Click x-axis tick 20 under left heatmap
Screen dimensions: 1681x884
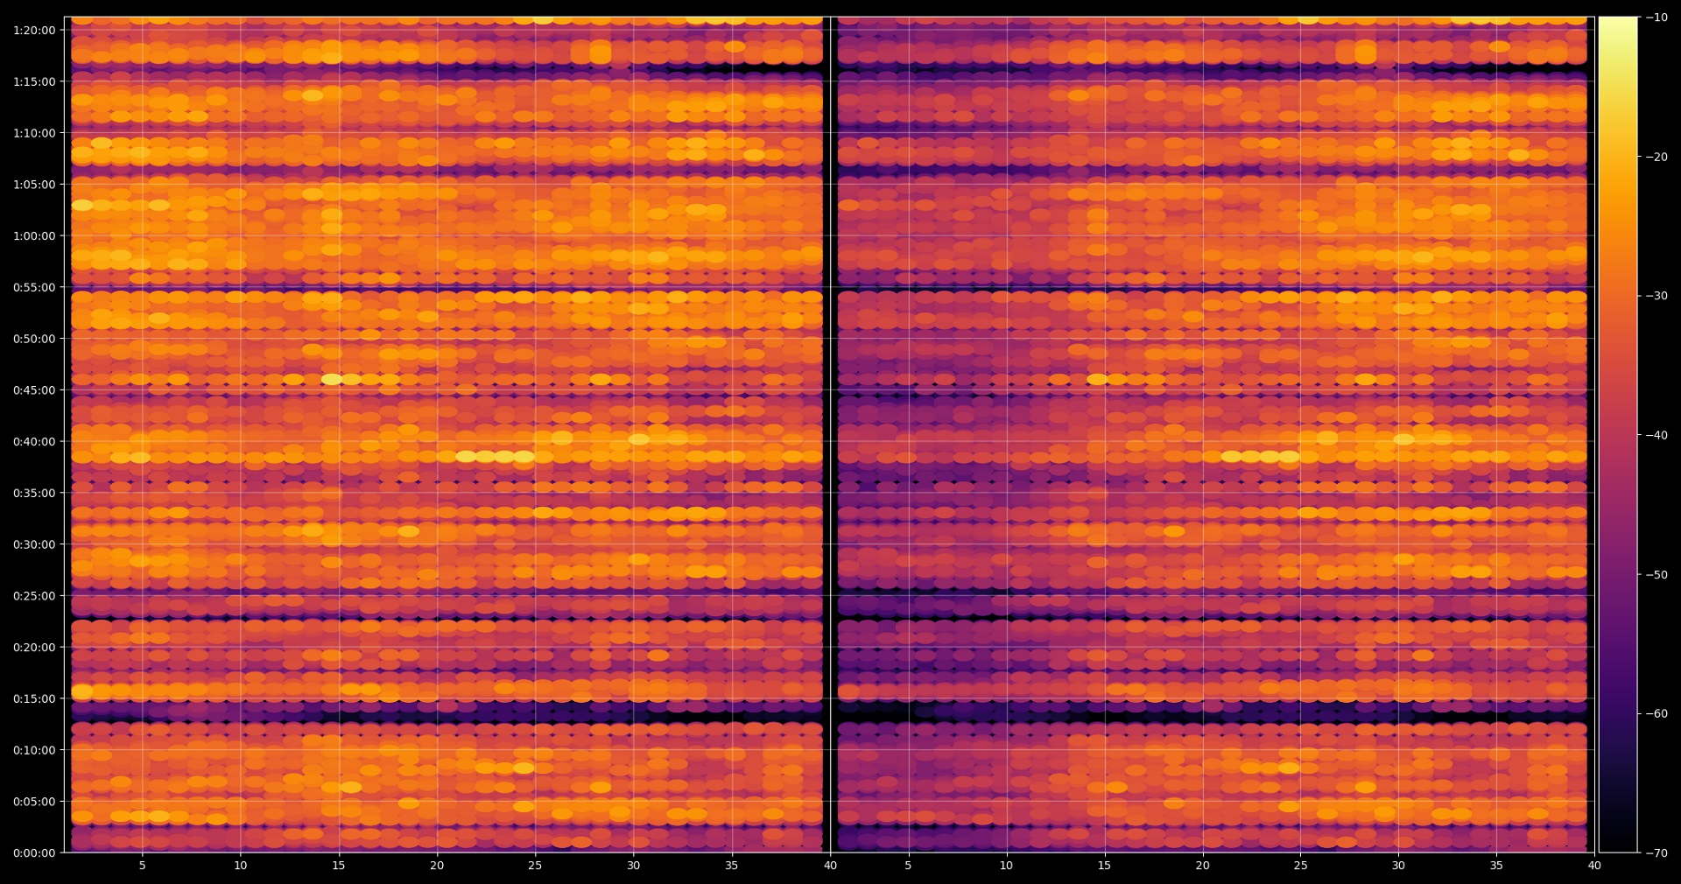pos(437,866)
